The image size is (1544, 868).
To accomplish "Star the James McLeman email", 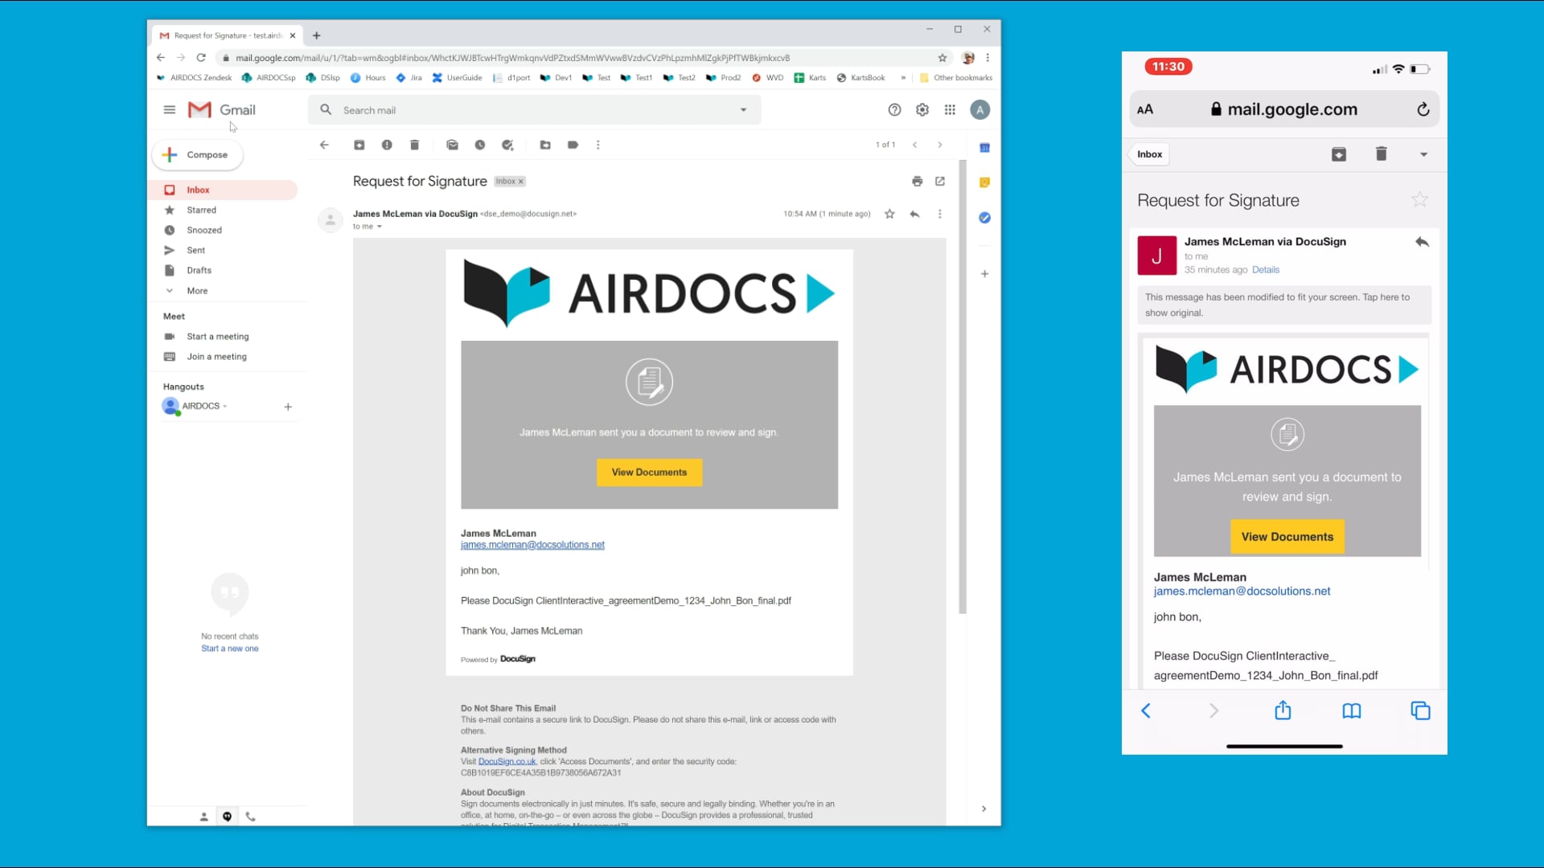I will point(889,214).
